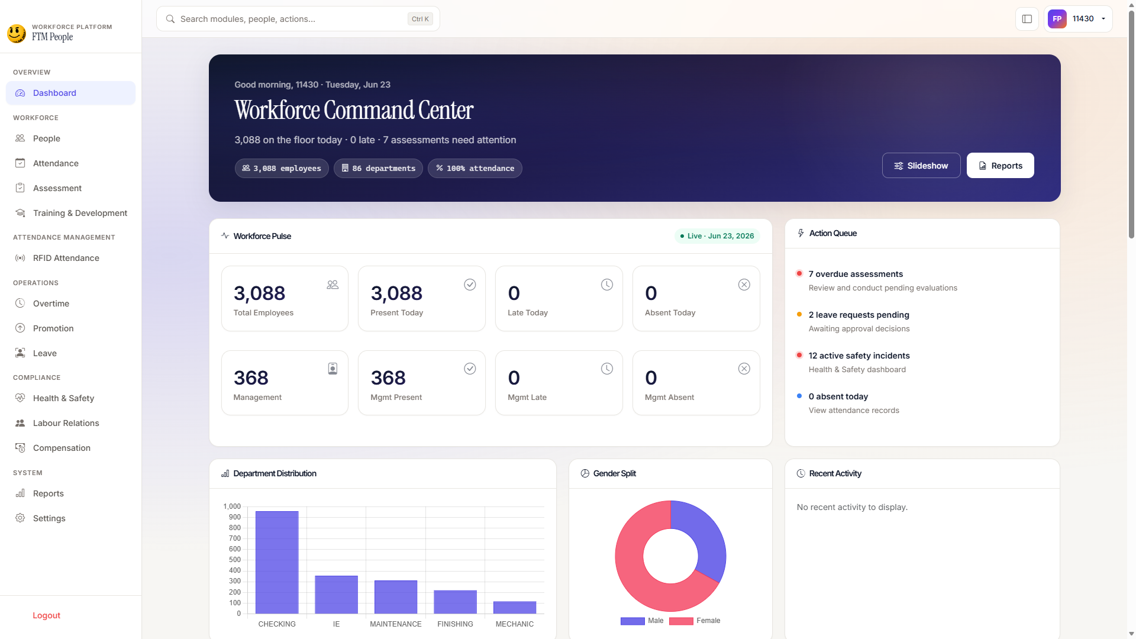The height and width of the screenshot is (639, 1136).
Task: Select RFID Attendance menu item
Action: [x=71, y=258]
